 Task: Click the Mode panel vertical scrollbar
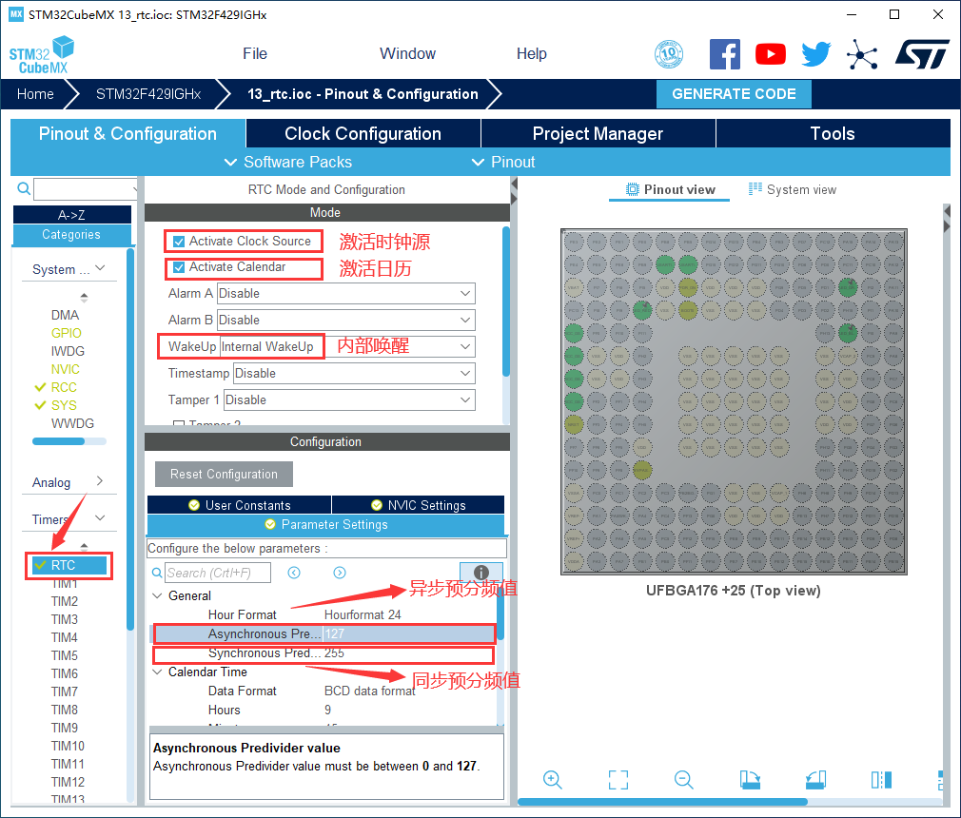point(505,302)
